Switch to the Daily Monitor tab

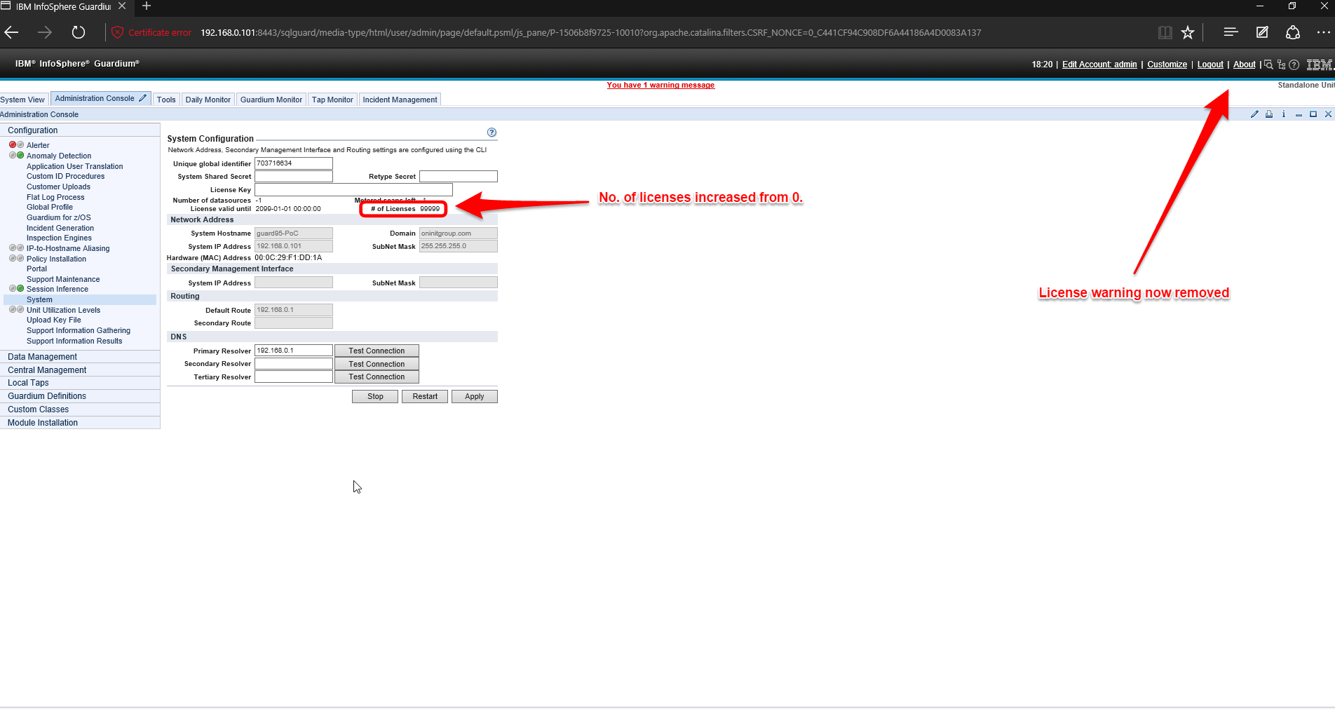pos(208,100)
